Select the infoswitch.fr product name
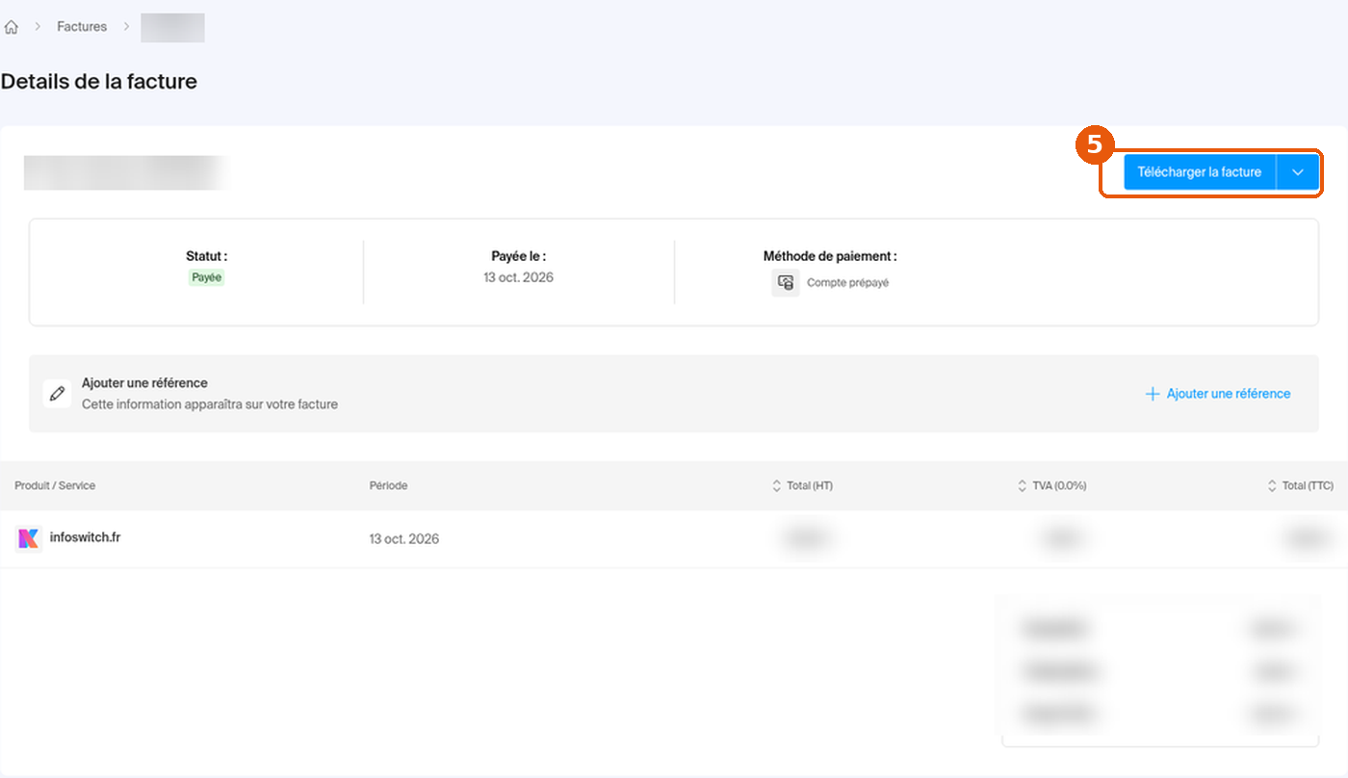The width and height of the screenshot is (1348, 778). pyautogui.click(x=85, y=537)
